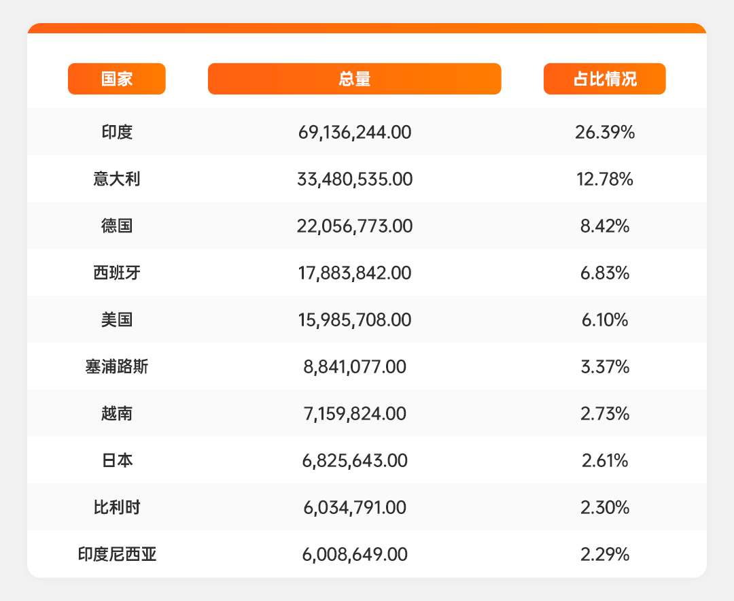The height and width of the screenshot is (601, 734).
Task: Click the 国家 column header
Action: (x=117, y=79)
